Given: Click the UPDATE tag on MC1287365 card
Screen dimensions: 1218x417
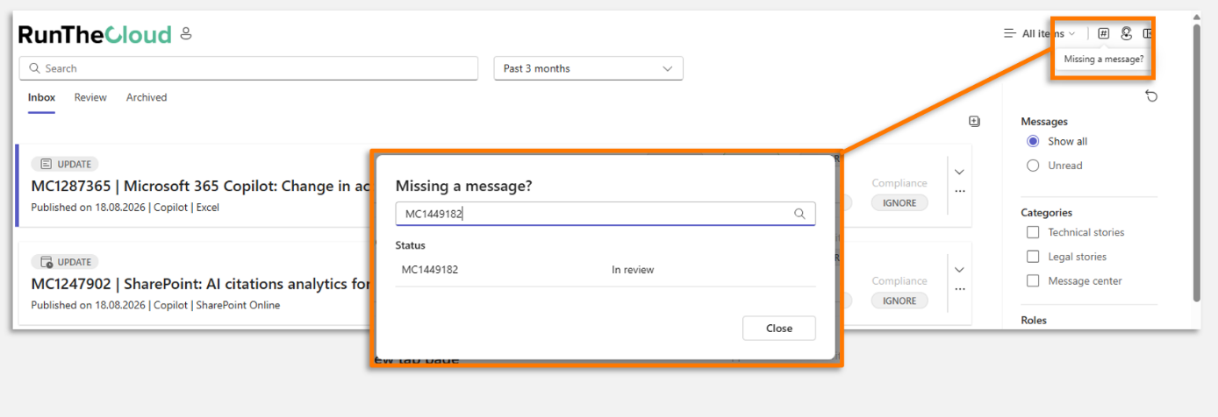Looking at the screenshot, I should click(65, 164).
